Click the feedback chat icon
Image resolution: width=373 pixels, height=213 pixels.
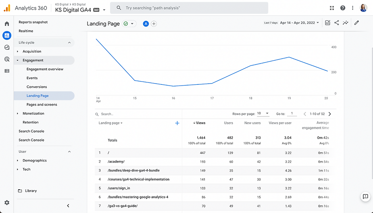click(365, 197)
